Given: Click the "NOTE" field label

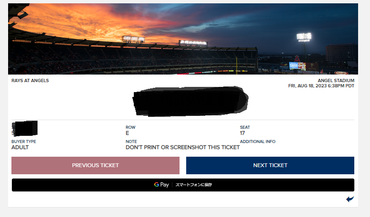Looking at the screenshot, I should tap(131, 142).
